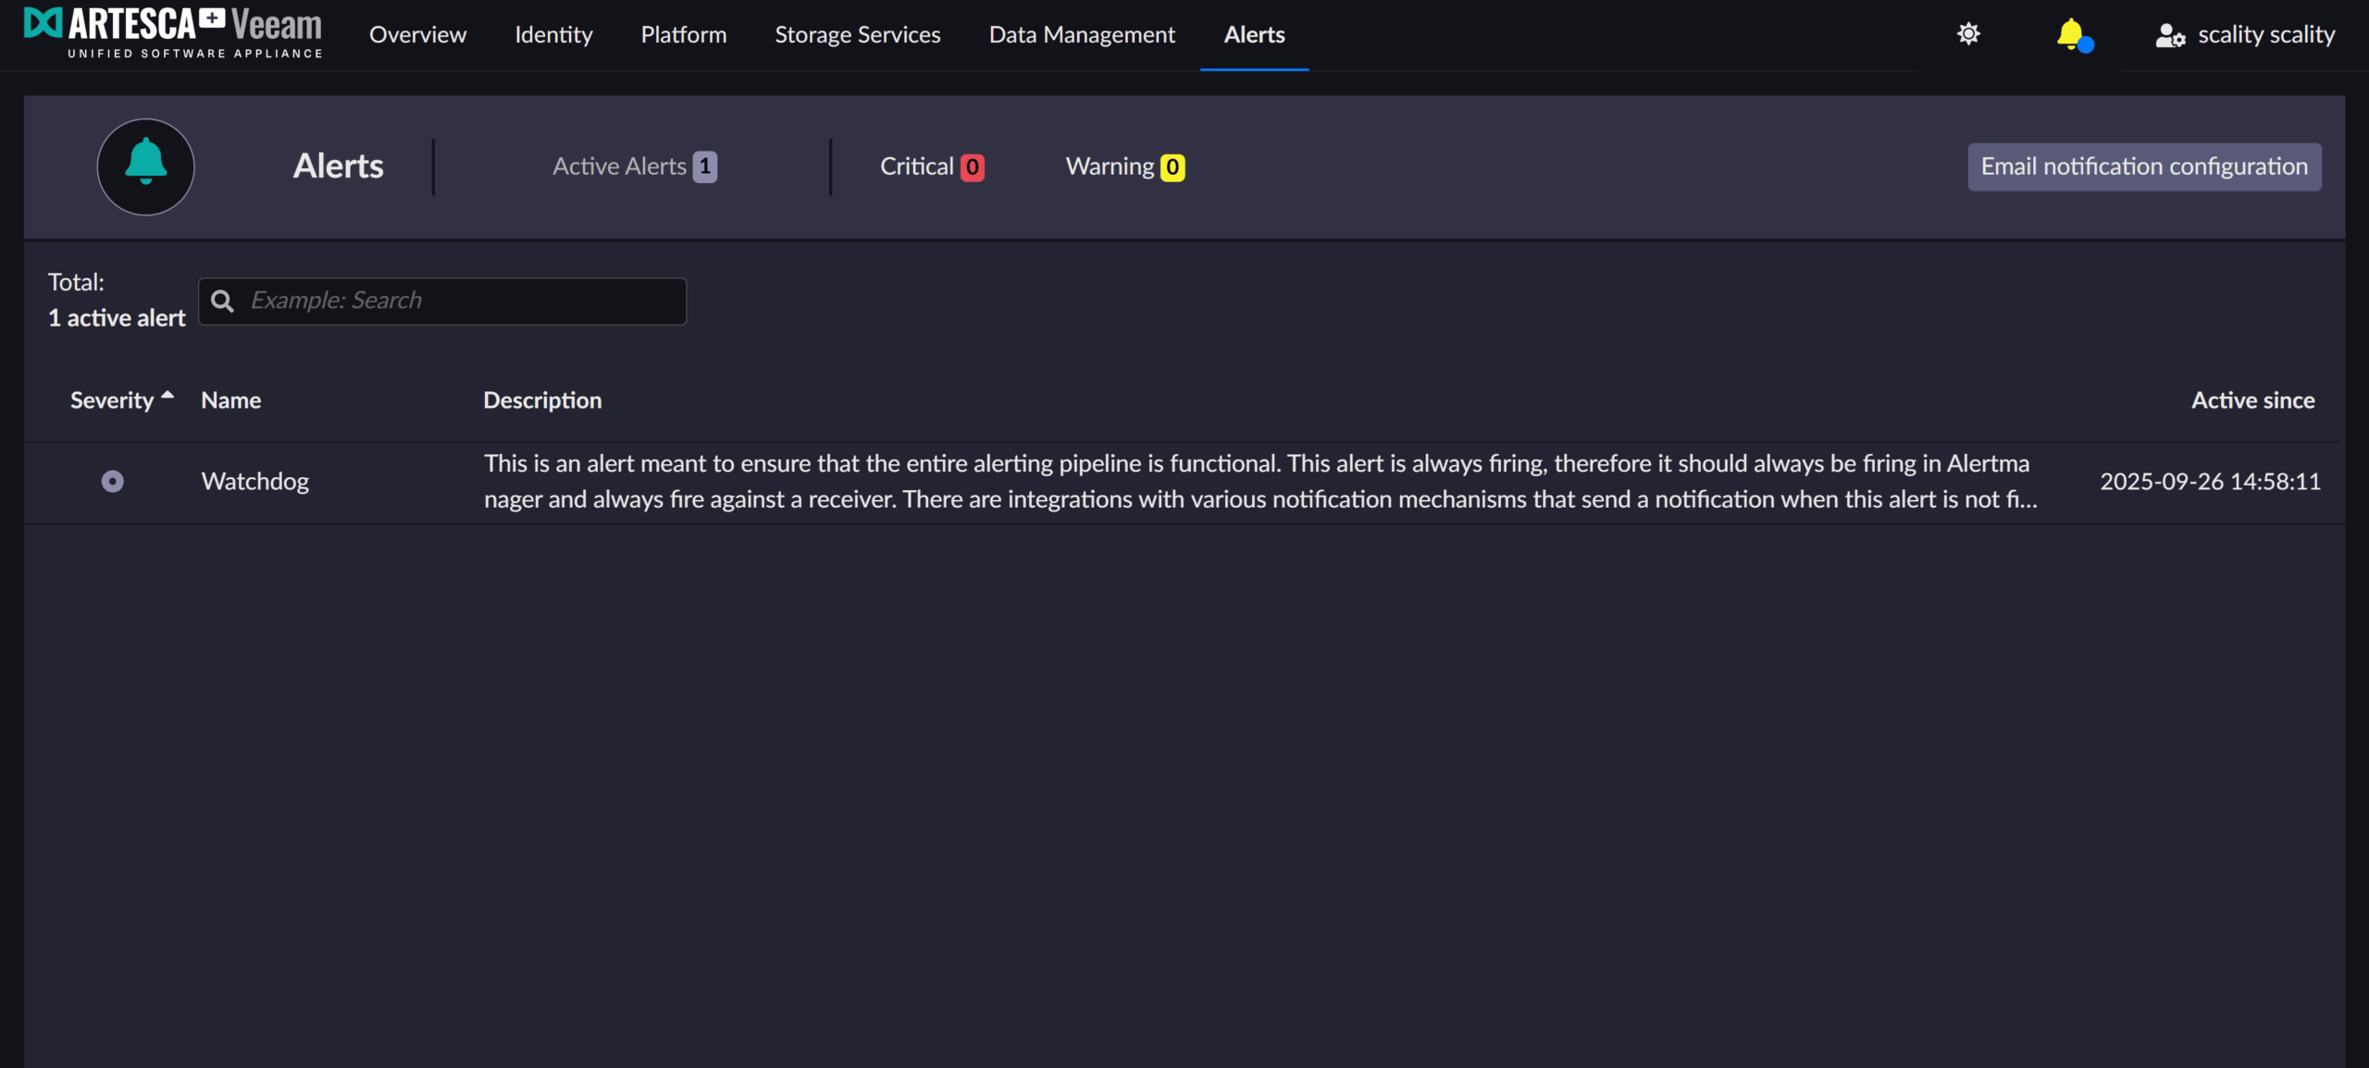Viewport: 2369px width, 1068px height.
Task: Toggle the light/dark theme sun icon
Action: pyautogui.click(x=1968, y=34)
